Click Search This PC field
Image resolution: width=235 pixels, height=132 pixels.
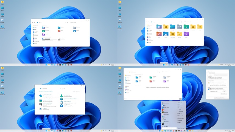[79, 23]
